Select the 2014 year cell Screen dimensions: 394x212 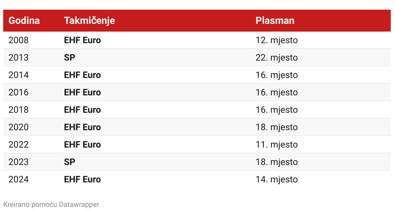click(x=19, y=75)
